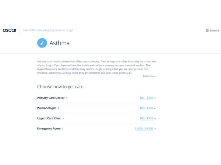This screenshot has height=165, width=221.
Task: Expand the Primary Care Doctor price chevron
Action: 155,98
